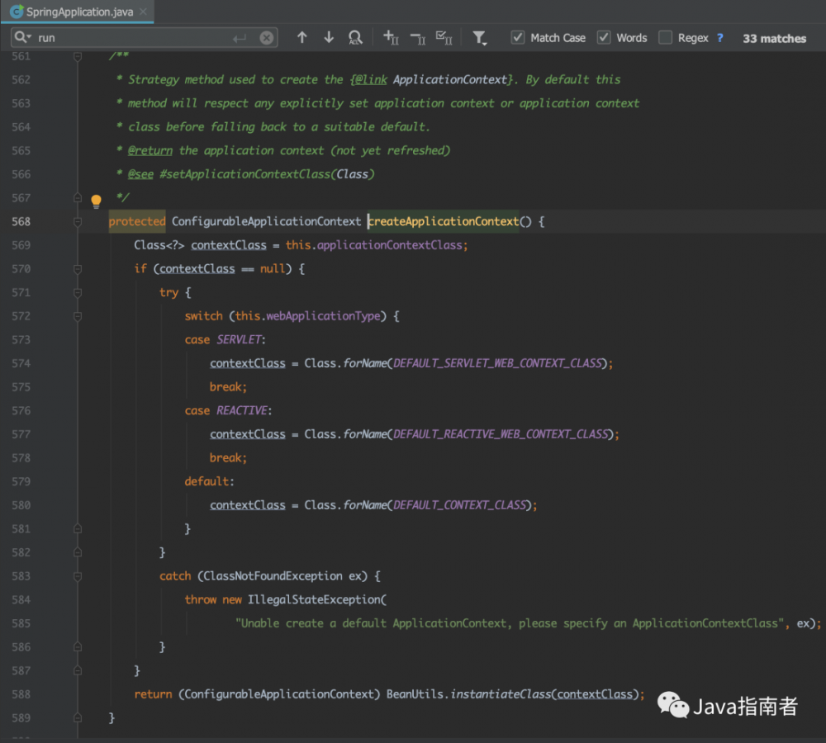
Task: Select the next occurrence arrow icon
Action: pos(327,37)
